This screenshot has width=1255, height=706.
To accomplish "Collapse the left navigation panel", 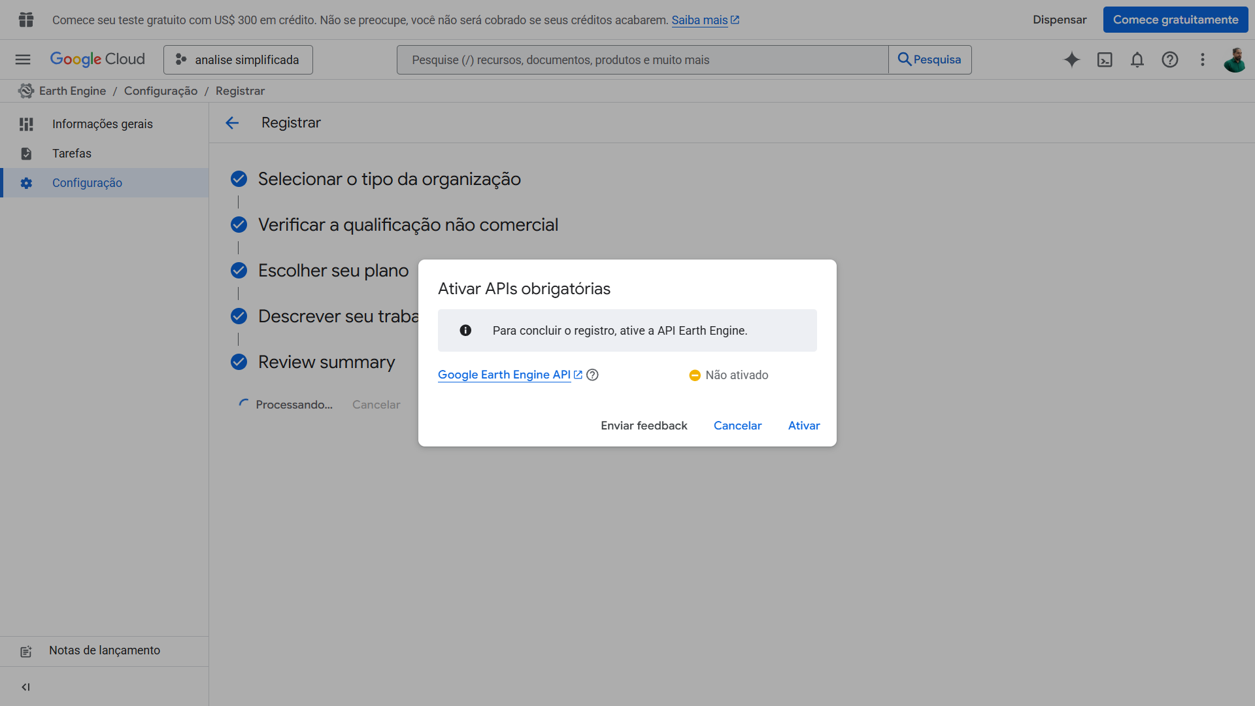I will [x=26, y=687].
